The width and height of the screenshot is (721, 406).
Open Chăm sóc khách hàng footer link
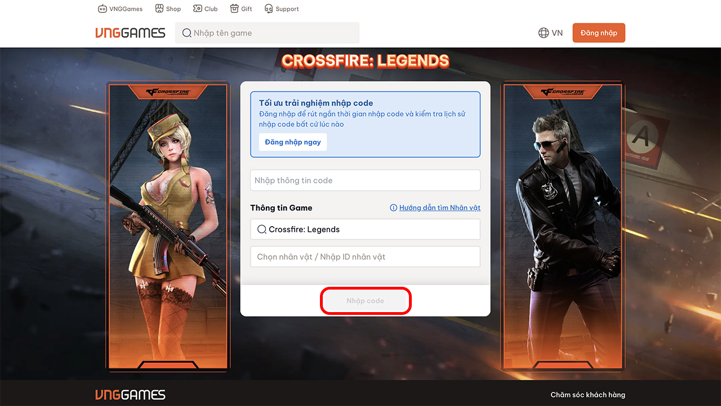point(588,395)
